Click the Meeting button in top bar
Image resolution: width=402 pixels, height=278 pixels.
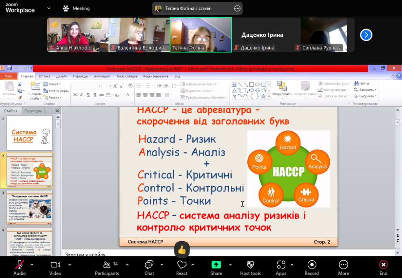pyautogui.click(x=77, y=8)
